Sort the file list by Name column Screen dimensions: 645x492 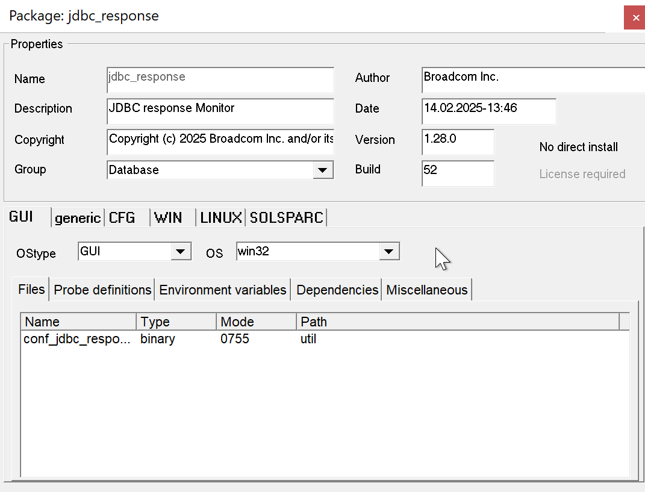[x=78, y=322]
